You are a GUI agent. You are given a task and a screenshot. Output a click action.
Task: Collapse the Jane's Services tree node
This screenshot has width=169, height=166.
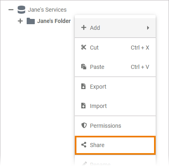point(11,10)
